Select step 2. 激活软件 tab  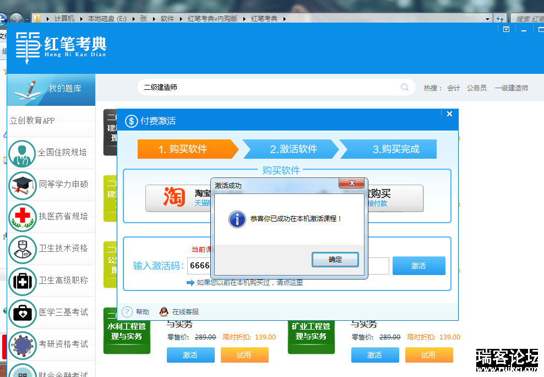pyautogui.click(x=290, y=149)
